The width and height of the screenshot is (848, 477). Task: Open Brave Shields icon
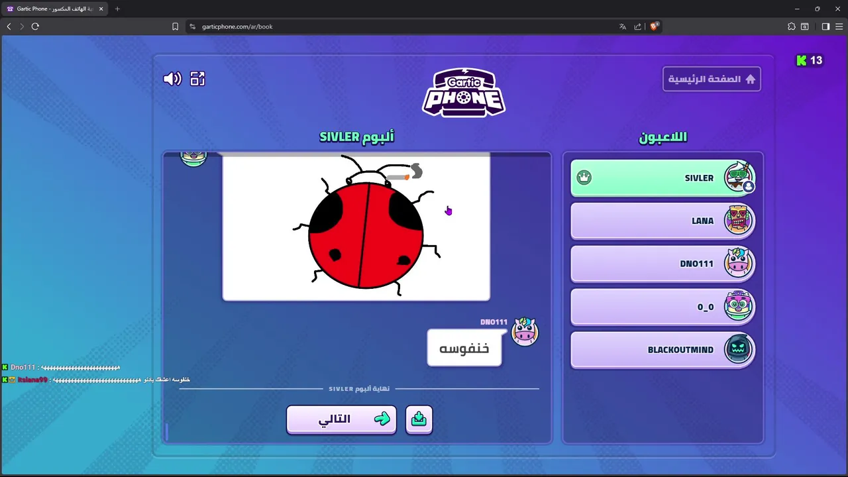[654, 26]
